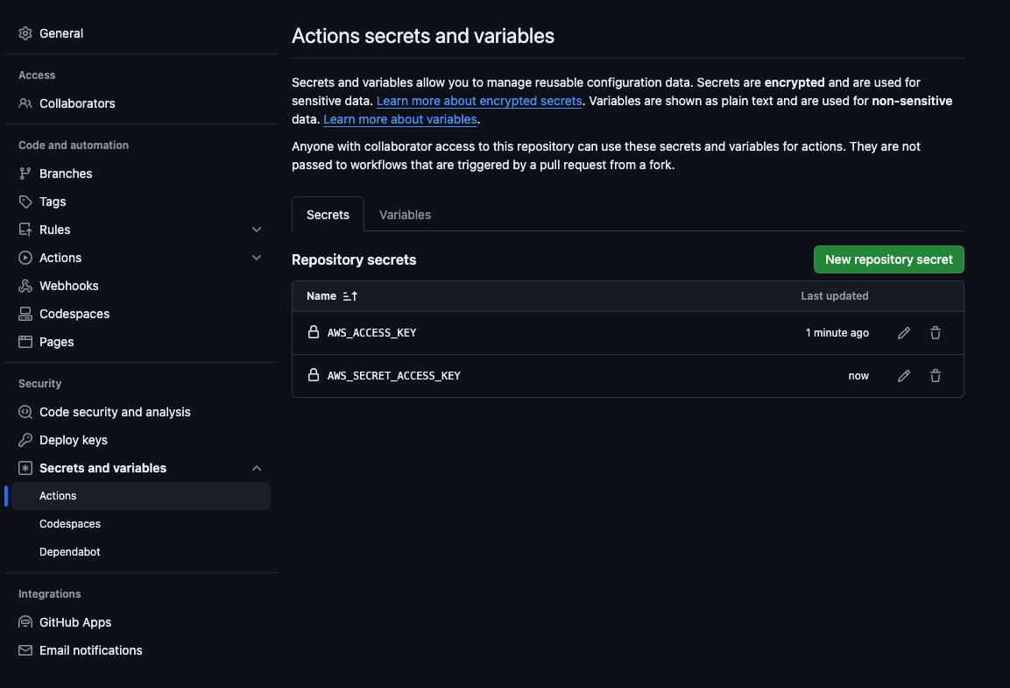Viewport: 1010px width, 688px height.
Task: Delete AWS_SECRET_ACCESS_KEY using the trash icon
Action: pyautogui.click(x=936, y=376)
